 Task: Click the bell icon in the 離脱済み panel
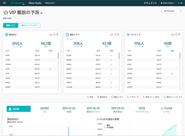point(55,34)
